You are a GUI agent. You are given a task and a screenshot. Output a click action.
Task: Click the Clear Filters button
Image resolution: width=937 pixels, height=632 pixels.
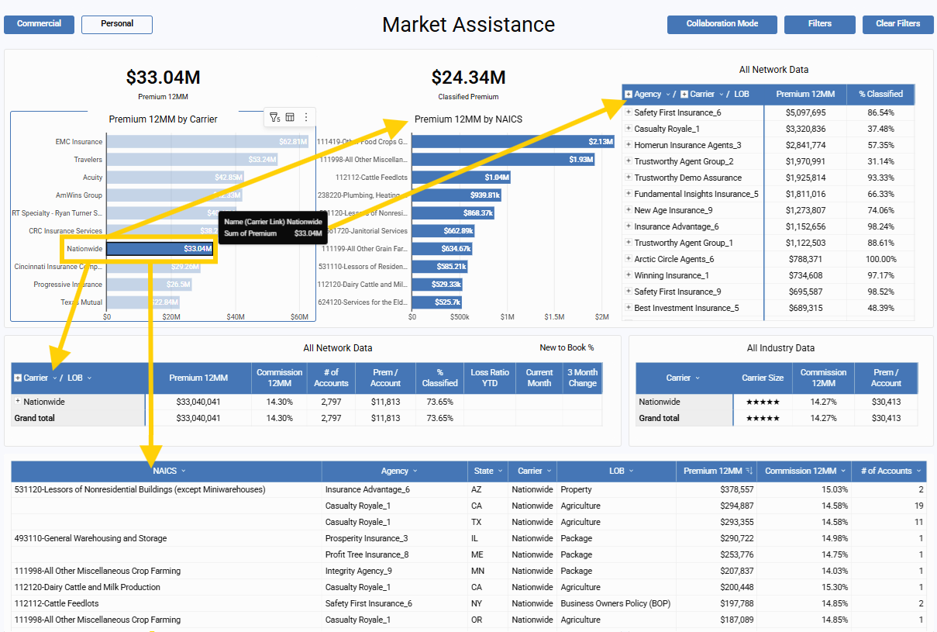pos(897,24)
